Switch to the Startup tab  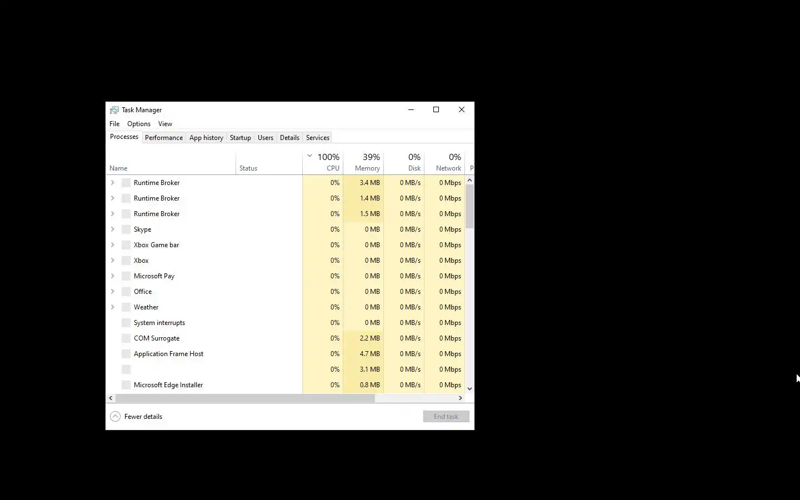point(241,138)
